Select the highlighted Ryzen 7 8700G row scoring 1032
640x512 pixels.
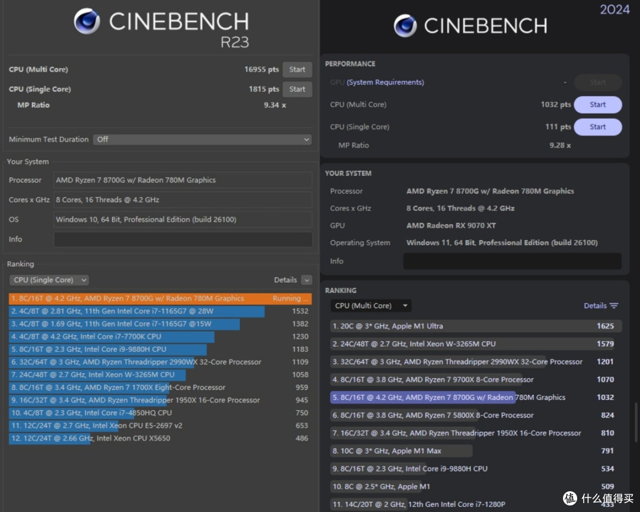[475, 397]
